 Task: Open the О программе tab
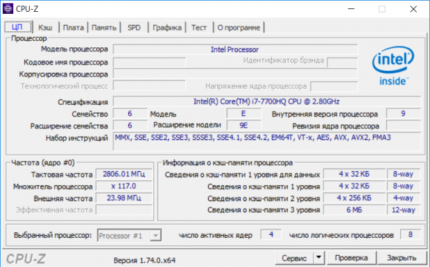click(x=239, y=28)
